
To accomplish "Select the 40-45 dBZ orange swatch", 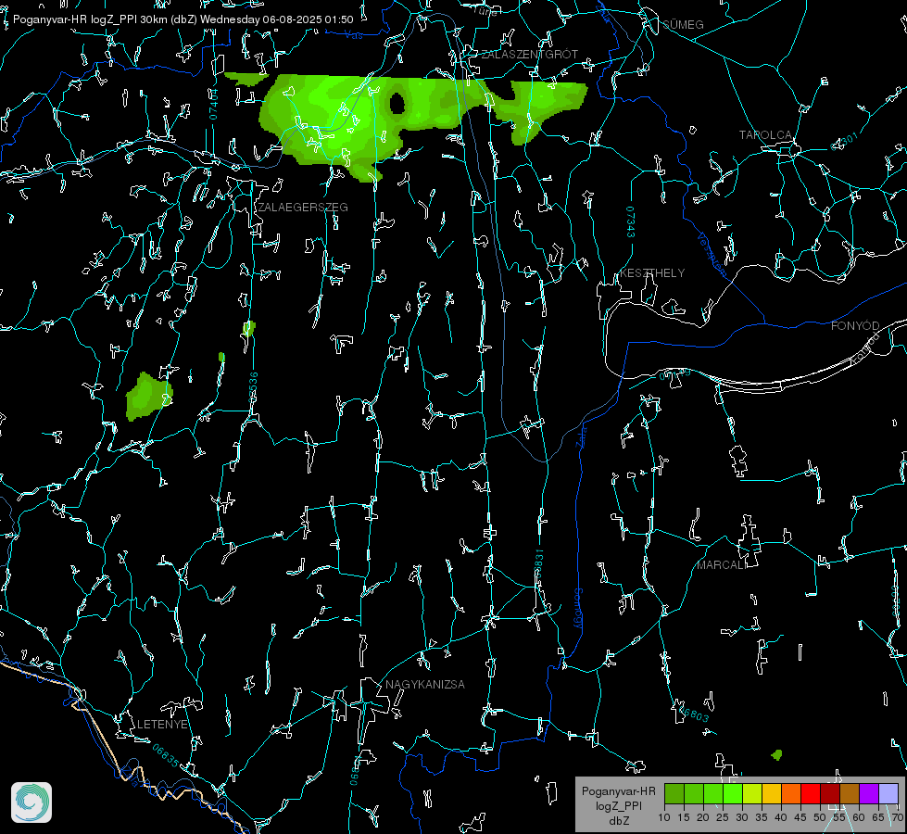I will [x=791, y=793].
